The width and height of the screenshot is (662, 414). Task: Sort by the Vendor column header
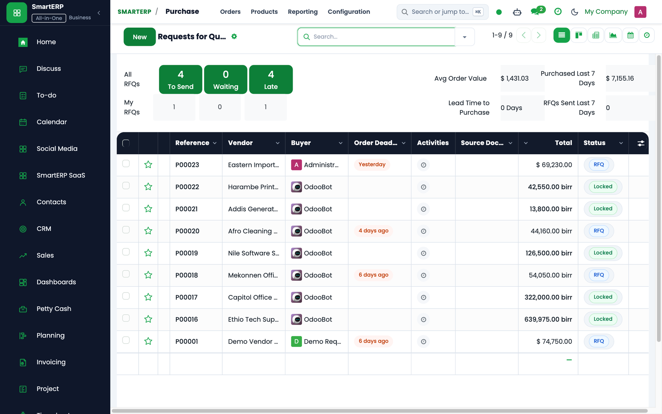[x=253, y=143]
